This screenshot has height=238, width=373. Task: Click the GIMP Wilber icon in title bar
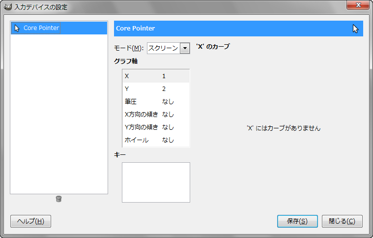click(x=8, y=7)
